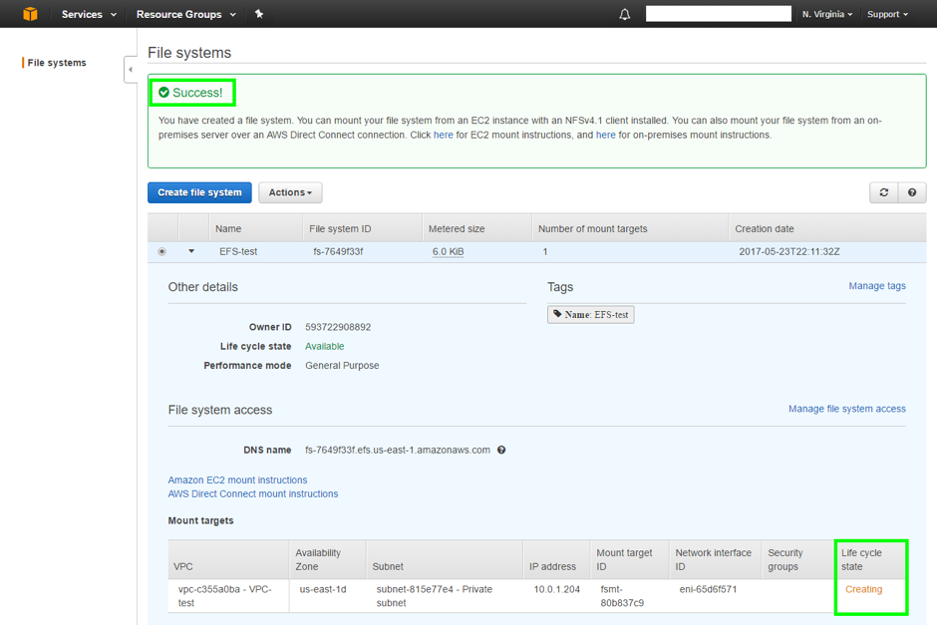Open the AWS console home cube logo

tap(30, 14)
